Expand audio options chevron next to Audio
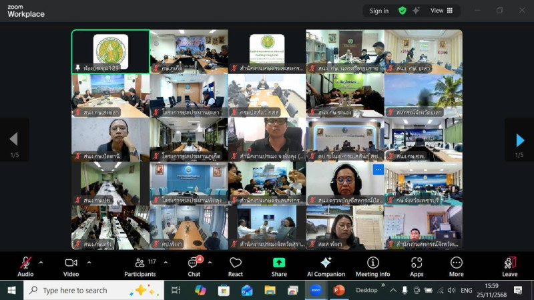 click(x=41, y=263)
